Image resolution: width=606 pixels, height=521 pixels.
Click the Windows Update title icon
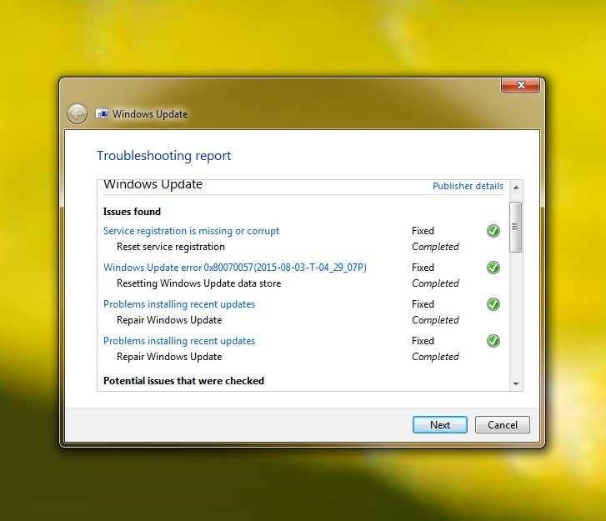[102, 113]
